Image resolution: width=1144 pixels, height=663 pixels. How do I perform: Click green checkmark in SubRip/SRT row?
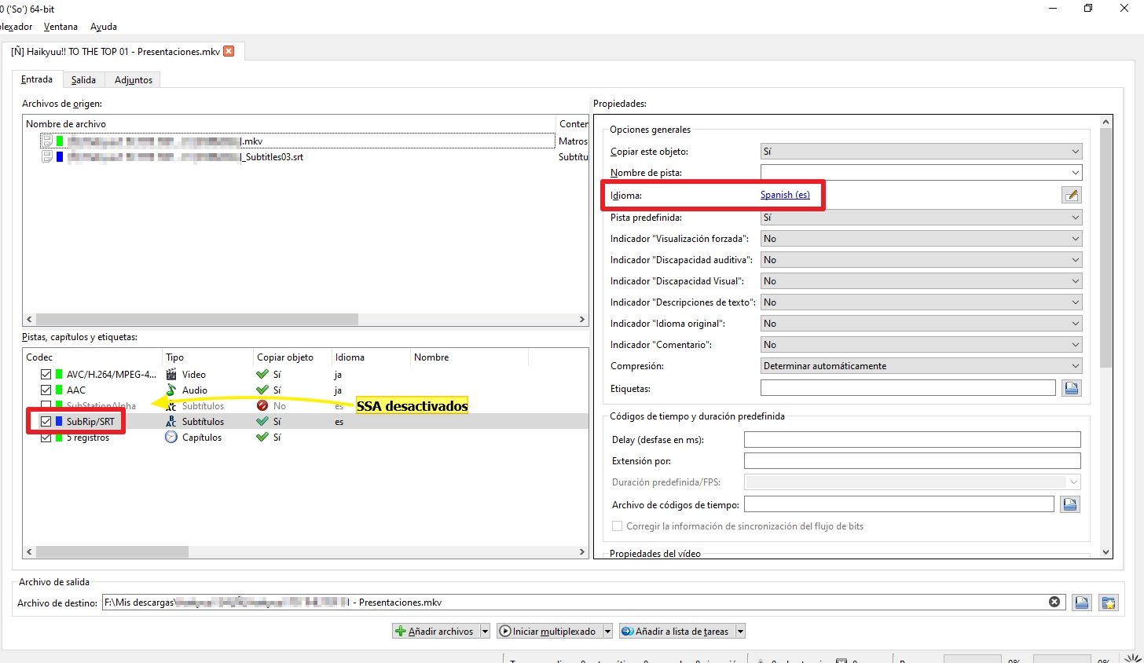(262, 422)
